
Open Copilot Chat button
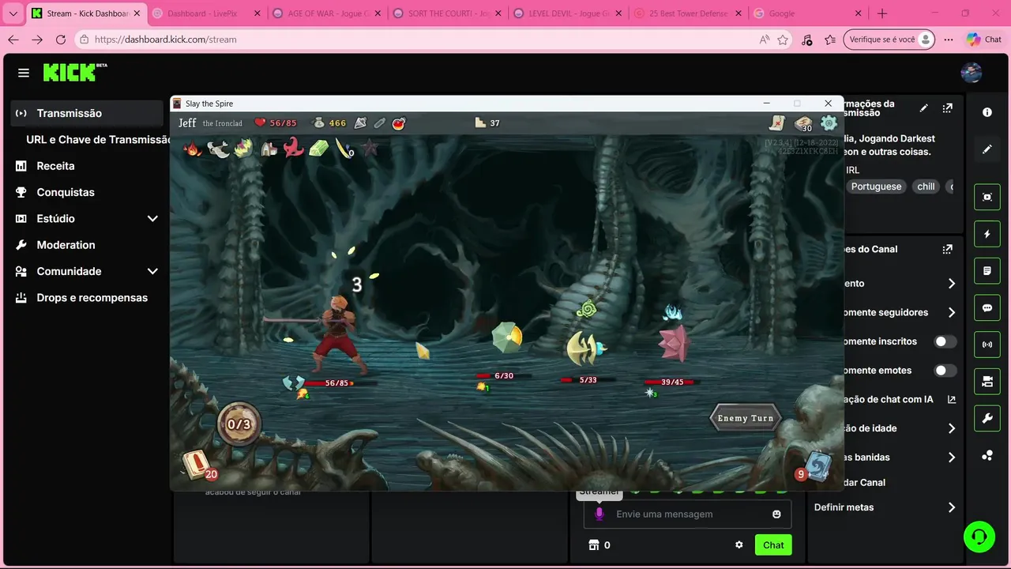click(983, 40)
